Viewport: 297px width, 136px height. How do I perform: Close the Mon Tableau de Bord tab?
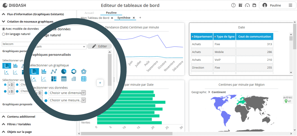112,18
